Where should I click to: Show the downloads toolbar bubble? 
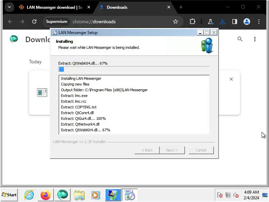(x=223, y=22)
